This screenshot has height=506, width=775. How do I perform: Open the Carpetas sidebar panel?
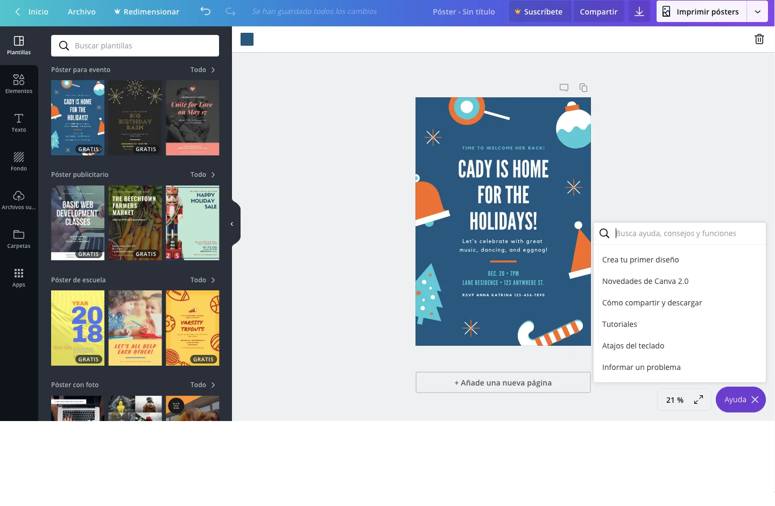[19, 239]
